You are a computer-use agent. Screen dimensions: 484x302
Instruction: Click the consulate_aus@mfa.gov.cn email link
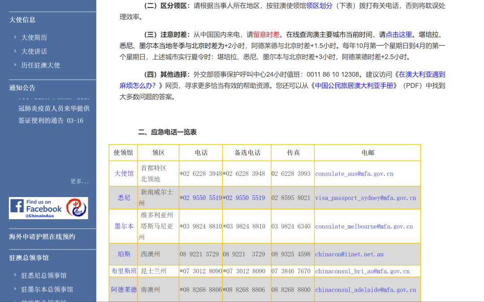pyautogui.click(x=354, y=174)
